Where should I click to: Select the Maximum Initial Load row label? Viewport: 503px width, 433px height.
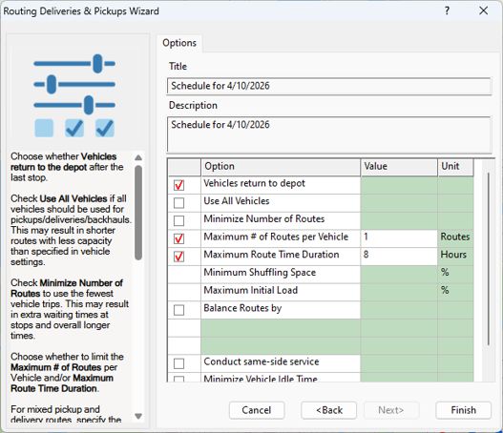(x=250, y=290)
